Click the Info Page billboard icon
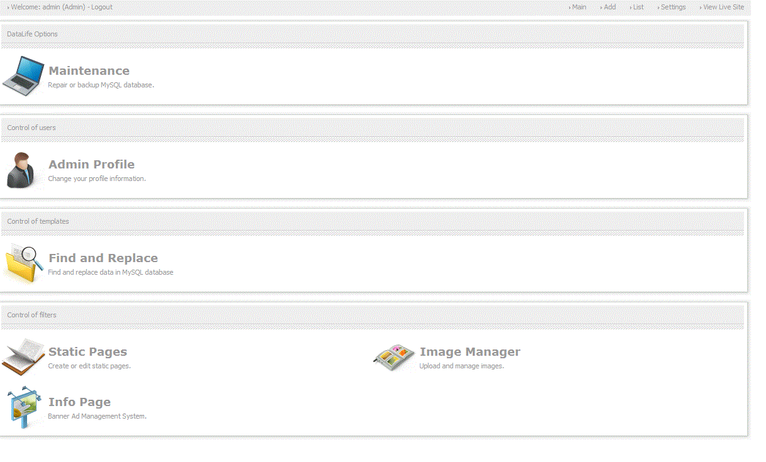 pos(23,407)
